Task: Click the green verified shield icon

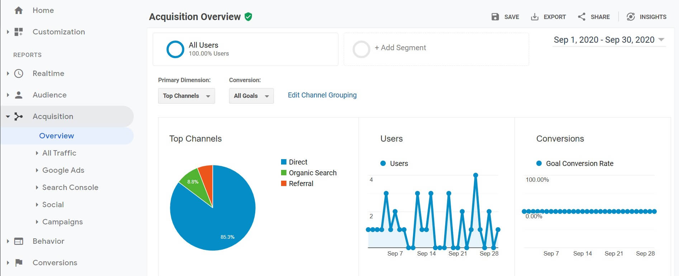Action: click(248, 16)
